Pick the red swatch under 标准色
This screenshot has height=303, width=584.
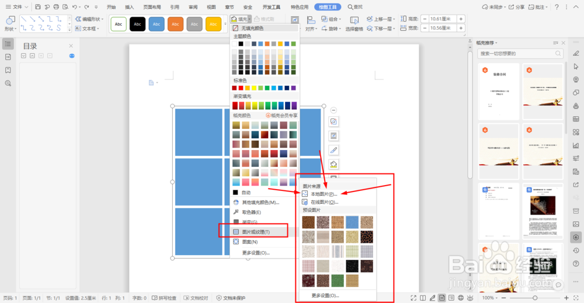(x=241, y=88)
